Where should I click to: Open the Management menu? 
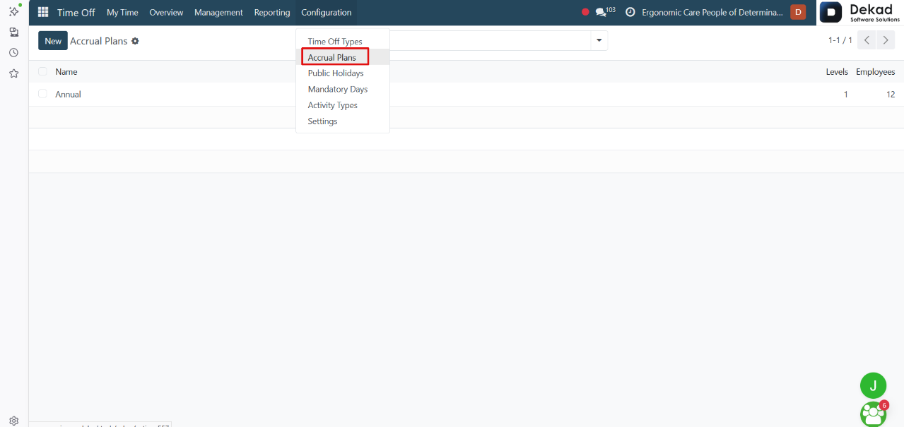[218, 12]
